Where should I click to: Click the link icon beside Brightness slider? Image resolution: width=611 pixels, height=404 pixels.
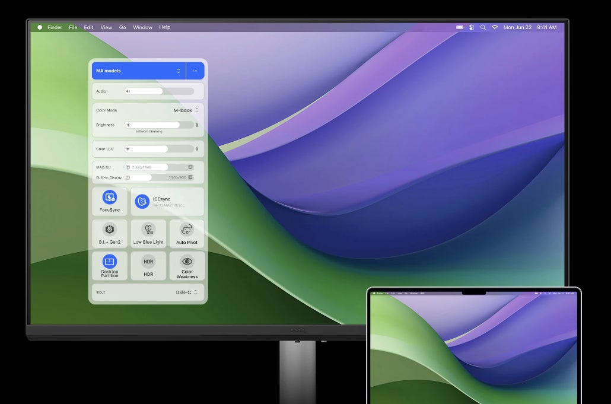tap(197, 125)
